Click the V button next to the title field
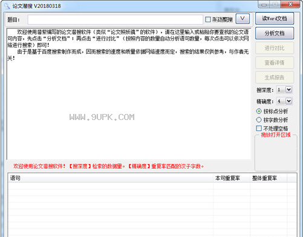Screen dimensions: 303x237 [x=243, y=19]
